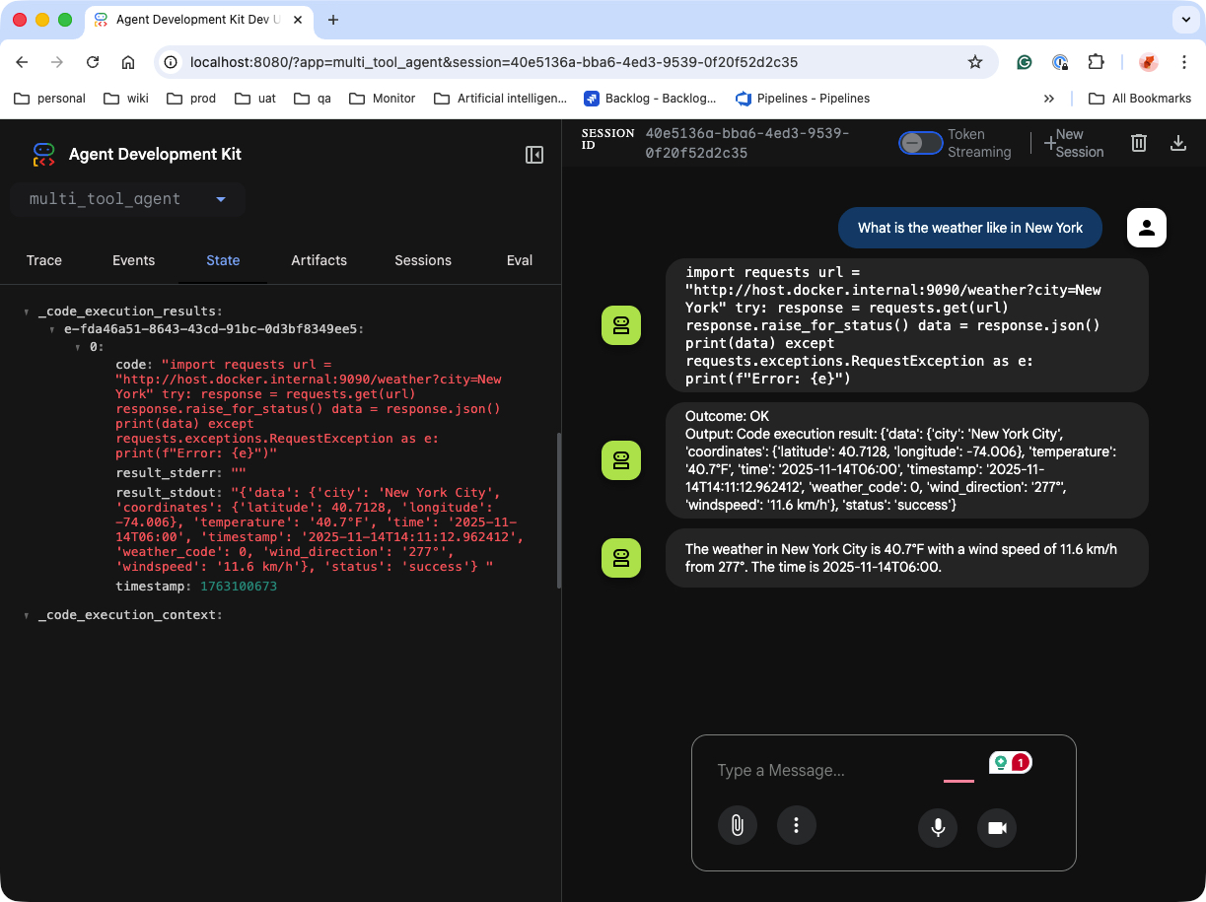1206x902 pixels.
Task: Start video with the camera icon
Action: tap(996, 827)
